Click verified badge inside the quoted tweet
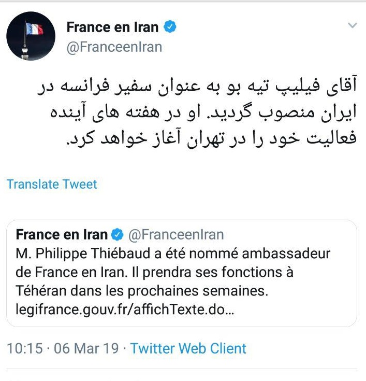 pos(118,235)
